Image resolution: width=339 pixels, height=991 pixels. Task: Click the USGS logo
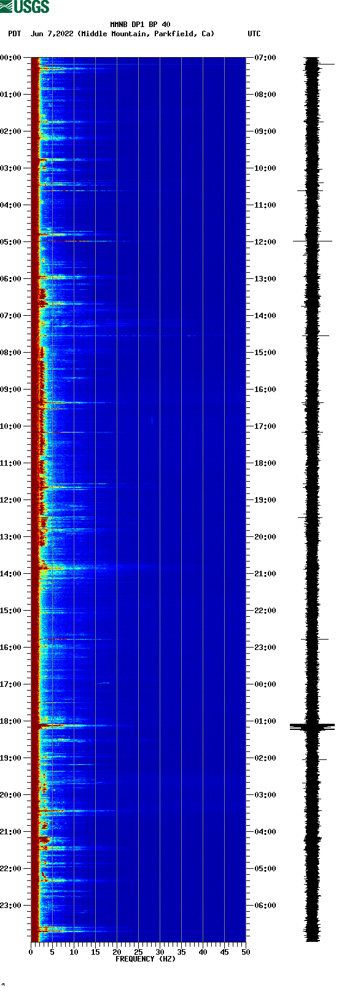coord(25,7)
